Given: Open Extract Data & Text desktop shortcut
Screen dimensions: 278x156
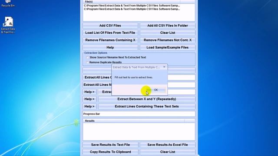Looking at the screenshot, I should (x=8, y=25).
